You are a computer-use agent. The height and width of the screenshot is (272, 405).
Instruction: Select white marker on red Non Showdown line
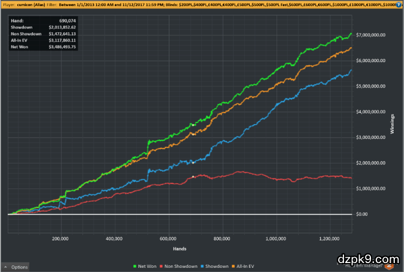click(x=194, y=177)
